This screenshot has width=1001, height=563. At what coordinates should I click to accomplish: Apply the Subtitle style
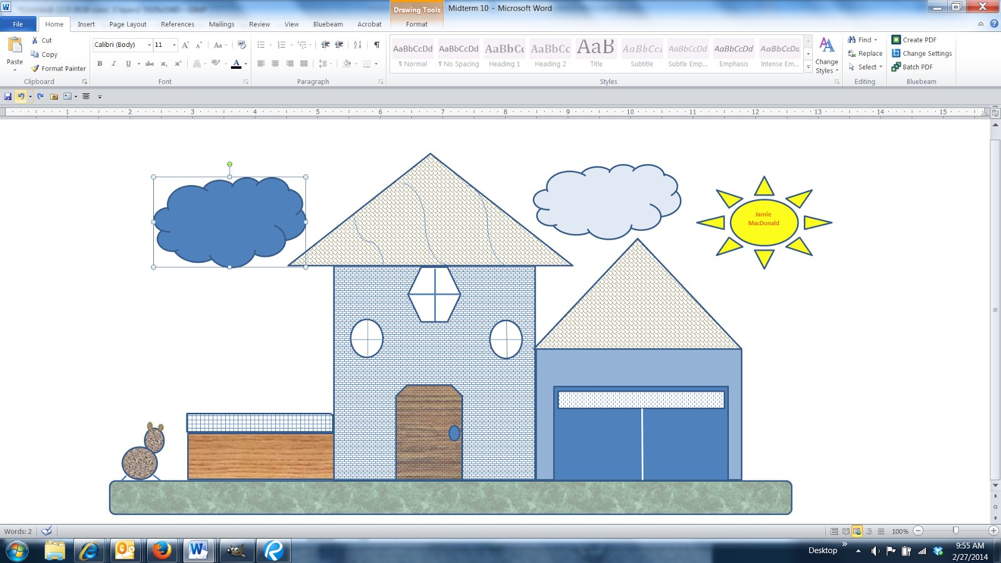642,54
